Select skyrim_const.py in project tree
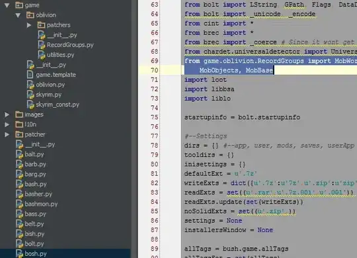357x258 pixels. coord(58,105)
